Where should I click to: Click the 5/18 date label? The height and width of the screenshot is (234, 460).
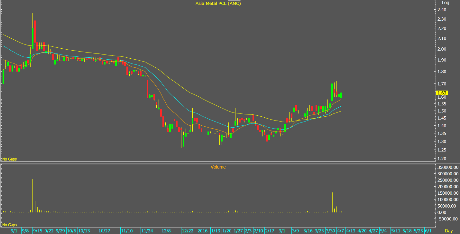point(407,231)
